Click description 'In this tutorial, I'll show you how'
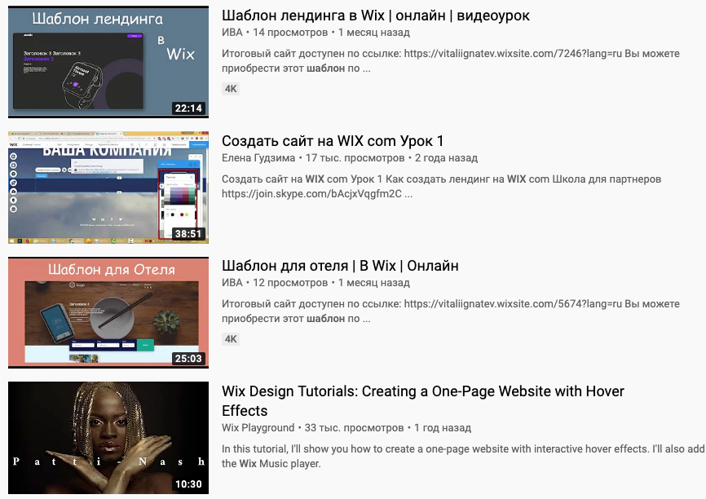This screenshot has height=499, width=706. (x=463, y=457)
